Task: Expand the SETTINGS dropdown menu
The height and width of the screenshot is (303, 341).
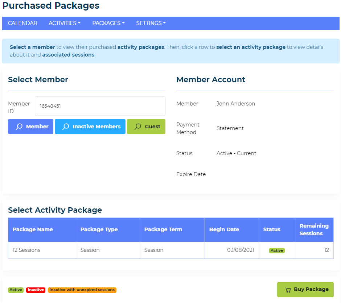Action: click(x=151, y=23)
